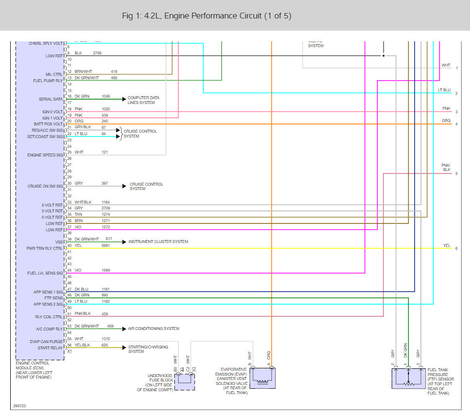Click the EVAP canister vent solenoid caption
Image resolution: width=470 pixels, height=415 pixels.
point(232,381)
